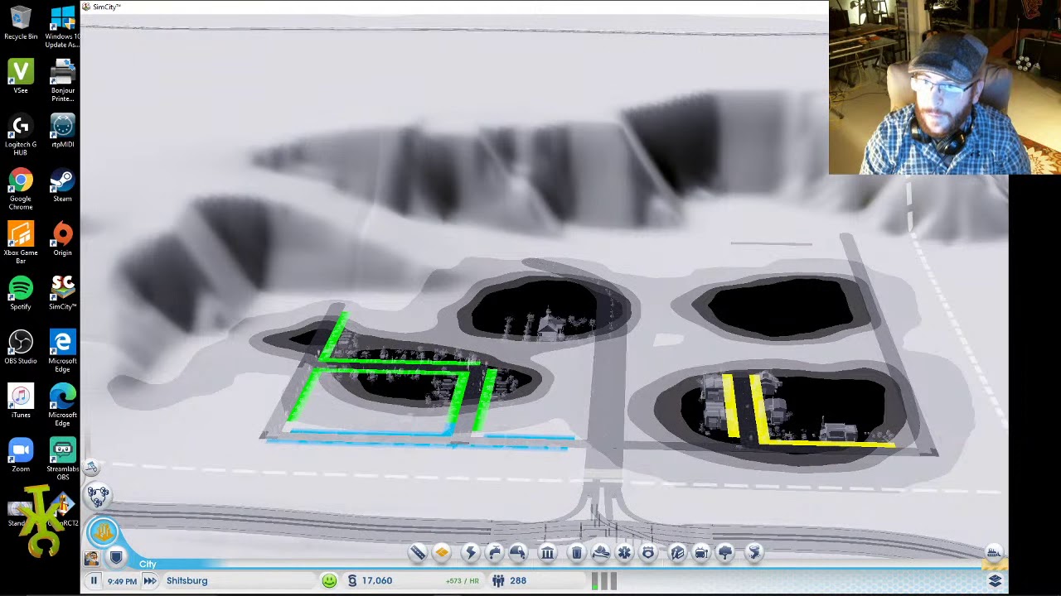Launch Steam from desktop
This screenshot has width=1061, height=596.
point(63,185)
